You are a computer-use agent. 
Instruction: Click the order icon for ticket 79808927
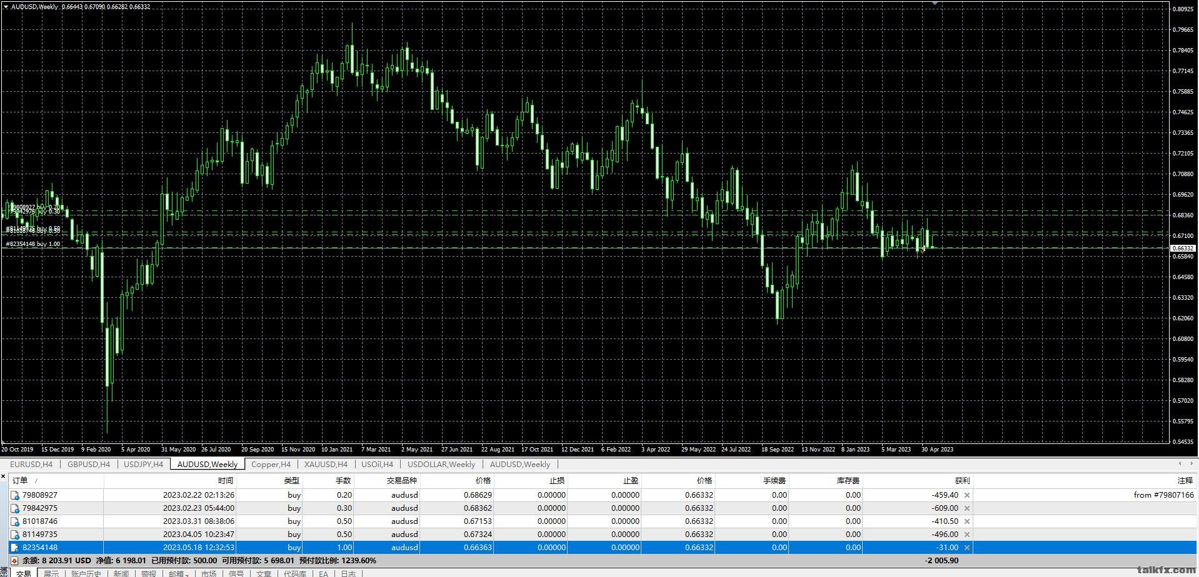(x=15, y=495)
